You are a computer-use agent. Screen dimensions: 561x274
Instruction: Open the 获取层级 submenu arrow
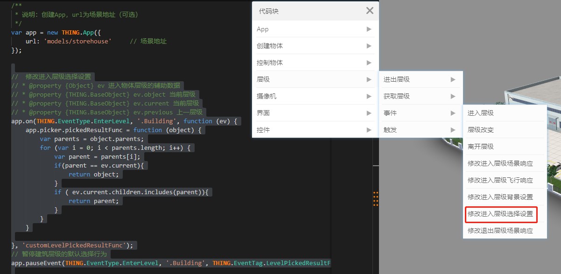point(453,96)
